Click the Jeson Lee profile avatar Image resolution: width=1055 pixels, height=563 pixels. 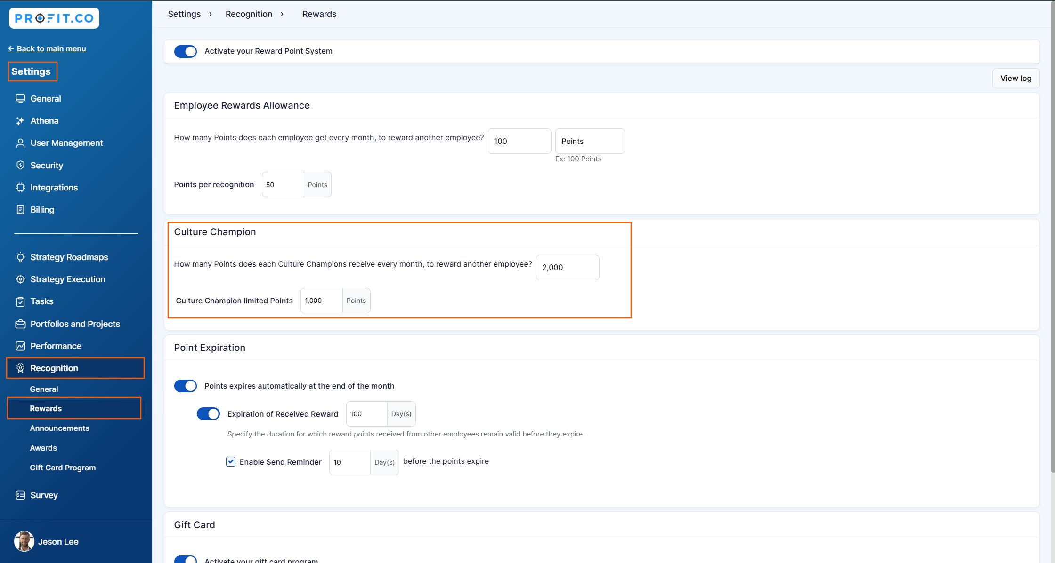(24, 541)
